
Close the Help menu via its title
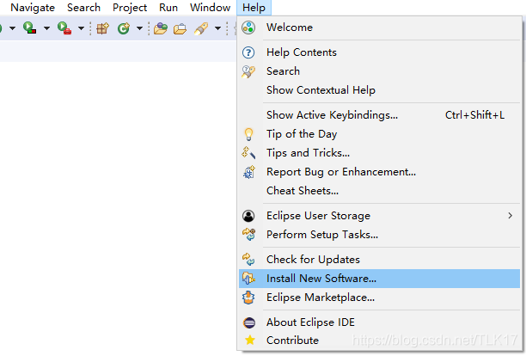pyautogui.click(x=254, y=8)
